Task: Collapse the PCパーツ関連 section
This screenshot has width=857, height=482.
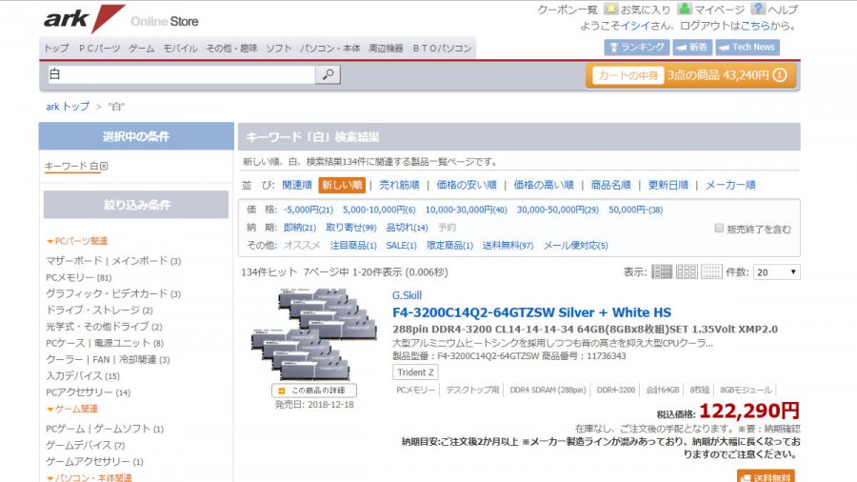Action: [77, 241]
